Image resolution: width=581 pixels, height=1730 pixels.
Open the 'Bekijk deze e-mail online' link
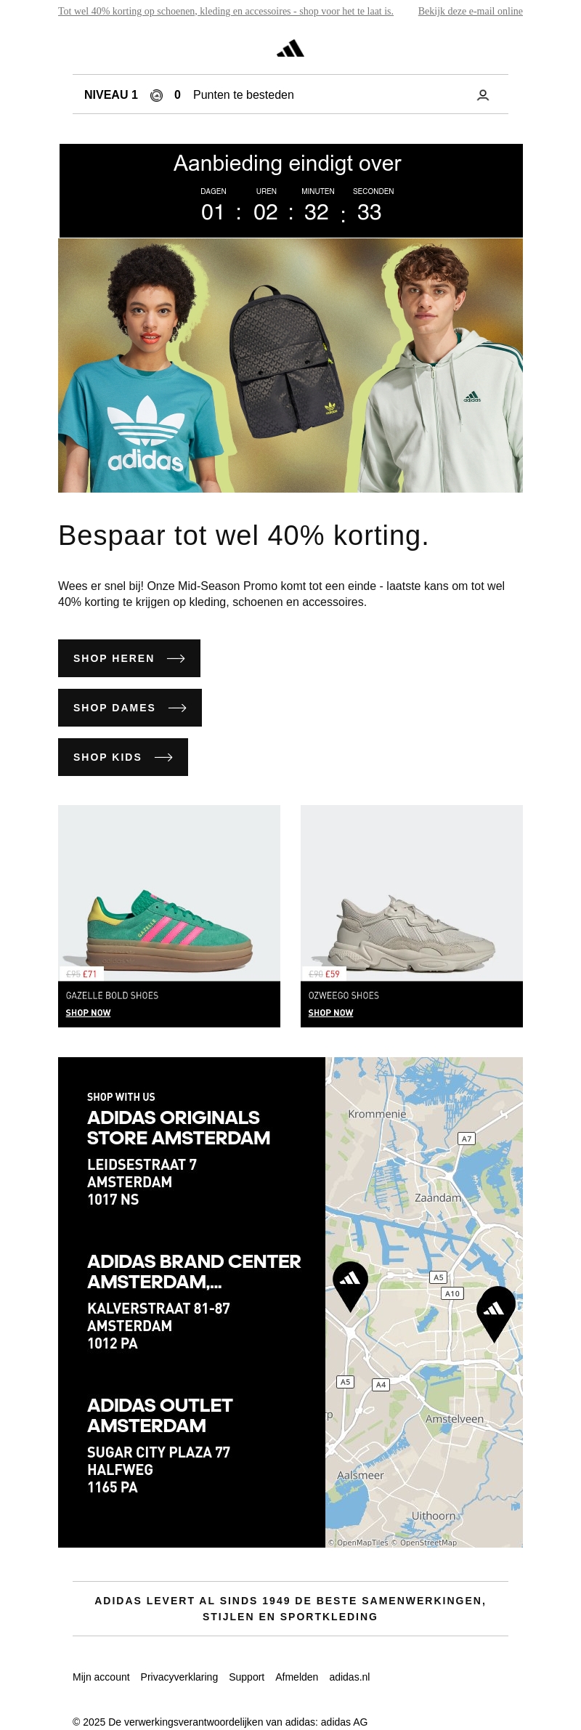470,12
